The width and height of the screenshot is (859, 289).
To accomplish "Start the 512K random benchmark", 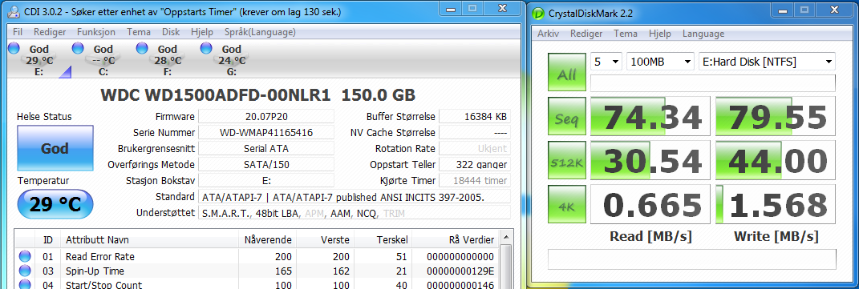I will click(566, 161).
